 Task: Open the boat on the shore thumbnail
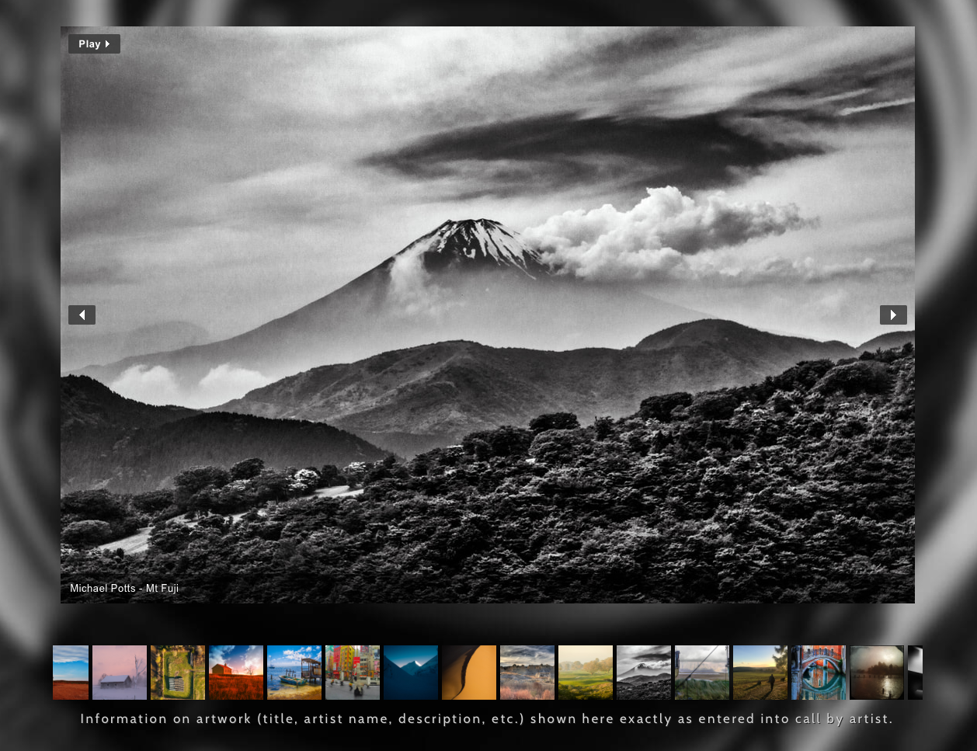294,672
